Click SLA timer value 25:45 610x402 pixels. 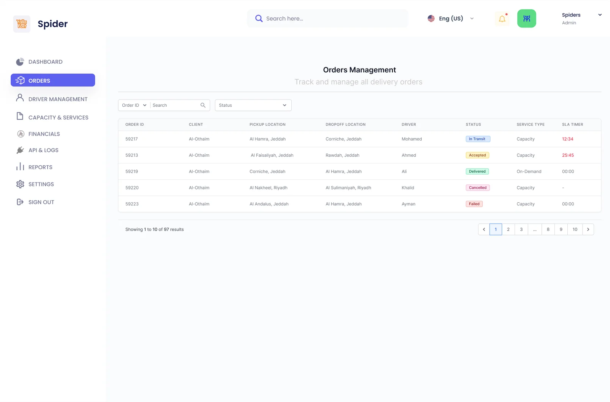[x=568, y=155]
